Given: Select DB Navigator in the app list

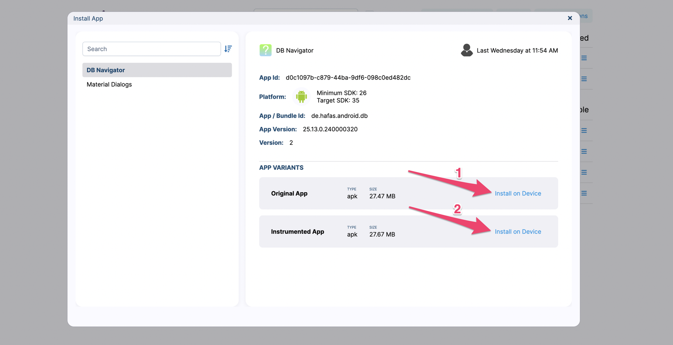Looking at the screenshot, I should [157, 70].
